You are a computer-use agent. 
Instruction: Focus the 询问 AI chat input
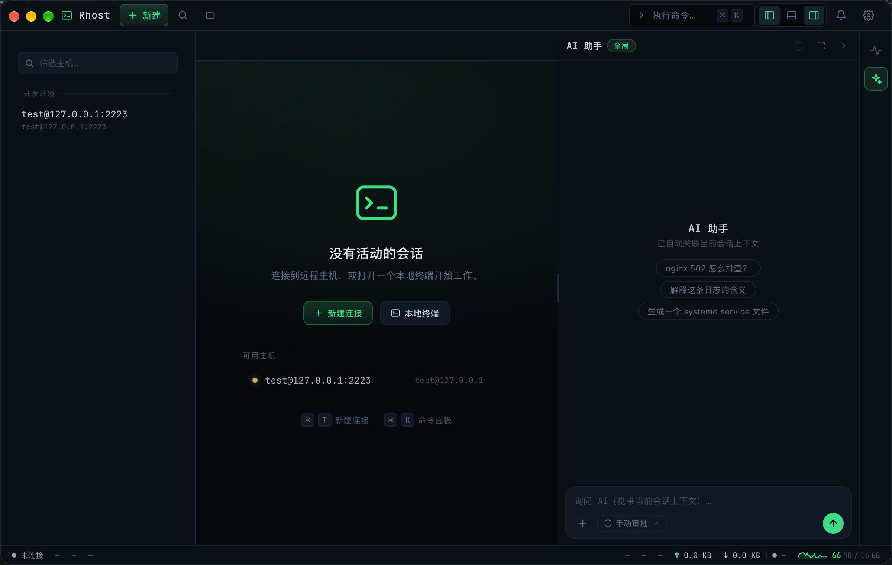point(708,501)
